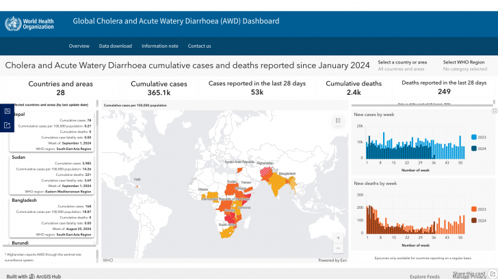Toggle 2024 series in New cases chart
498x279 pixels.
pos(475,149)
